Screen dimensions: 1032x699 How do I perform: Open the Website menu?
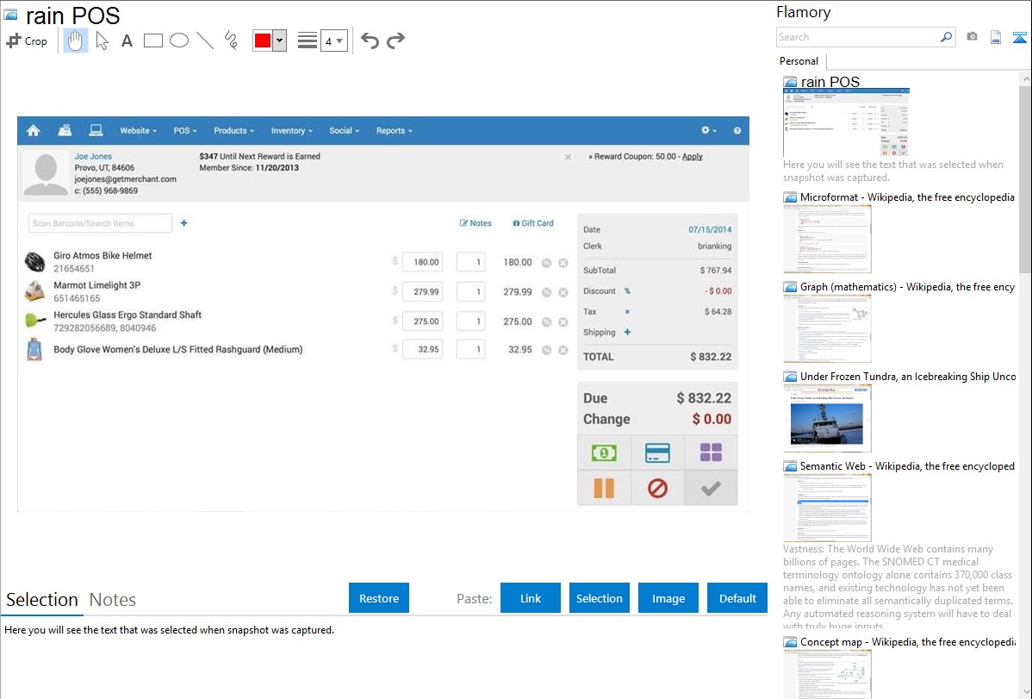click(x=138, y=131)
